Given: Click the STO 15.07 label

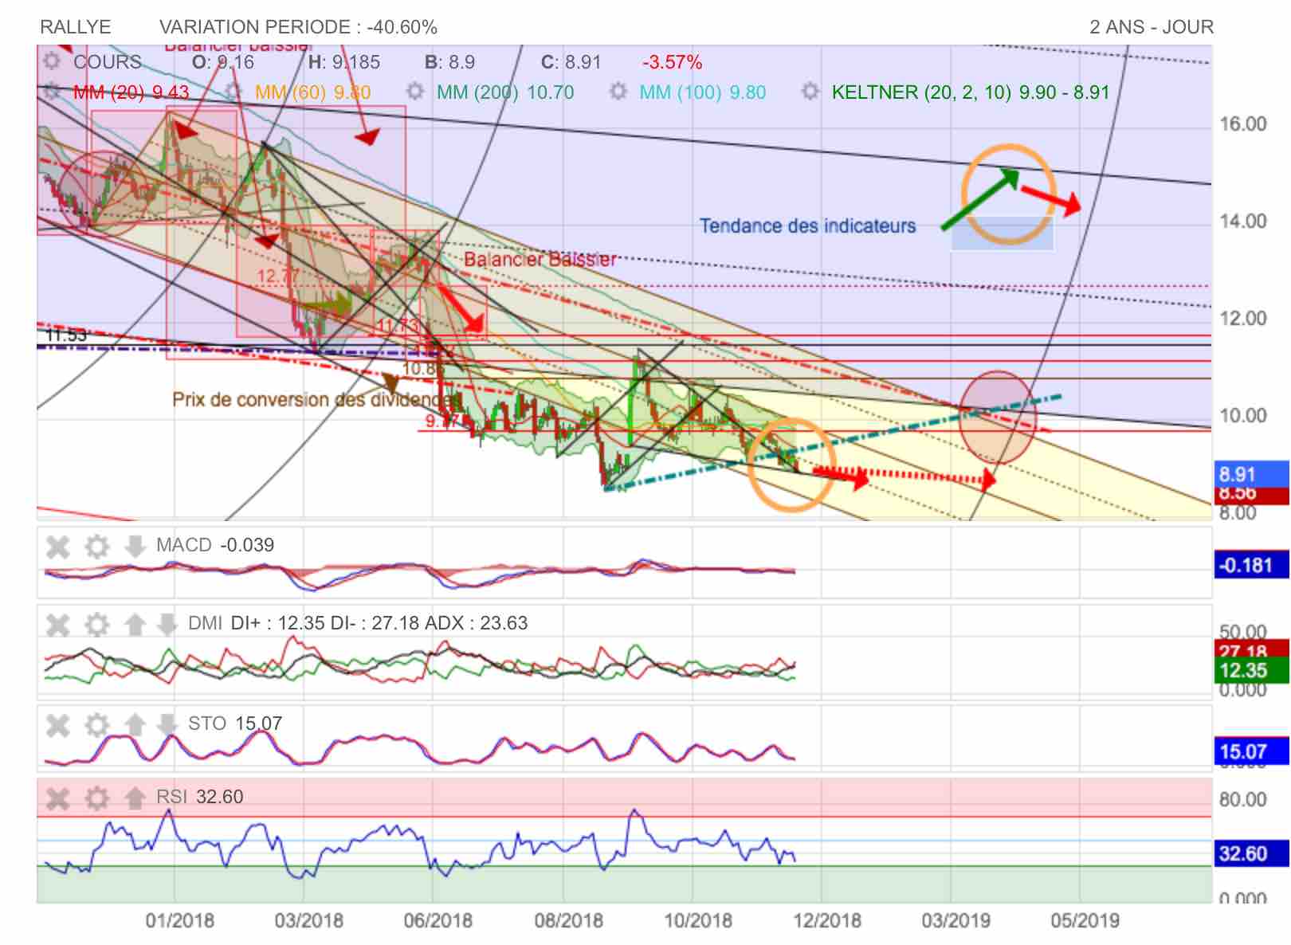Looking at the screenshot, I should click(235, 723).
